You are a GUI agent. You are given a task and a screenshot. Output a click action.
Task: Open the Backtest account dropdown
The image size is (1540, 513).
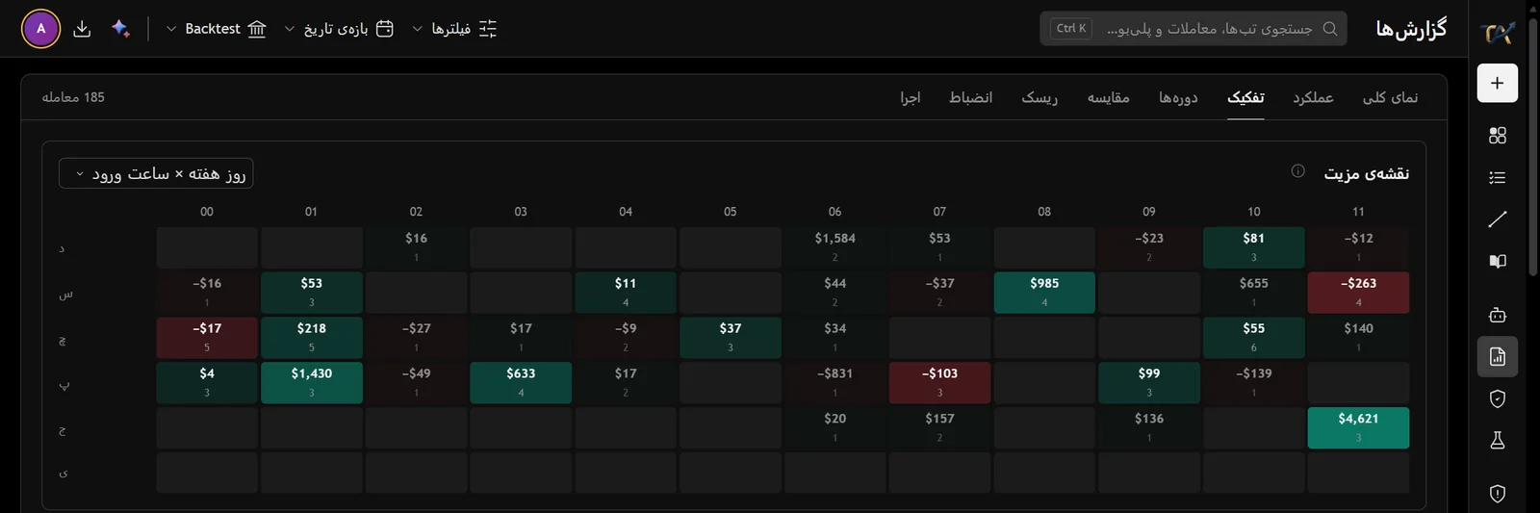[216, 29]
